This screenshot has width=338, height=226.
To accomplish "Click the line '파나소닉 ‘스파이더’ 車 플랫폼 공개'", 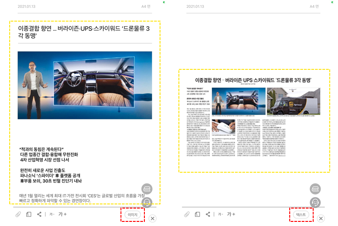I will click(50, 175).
